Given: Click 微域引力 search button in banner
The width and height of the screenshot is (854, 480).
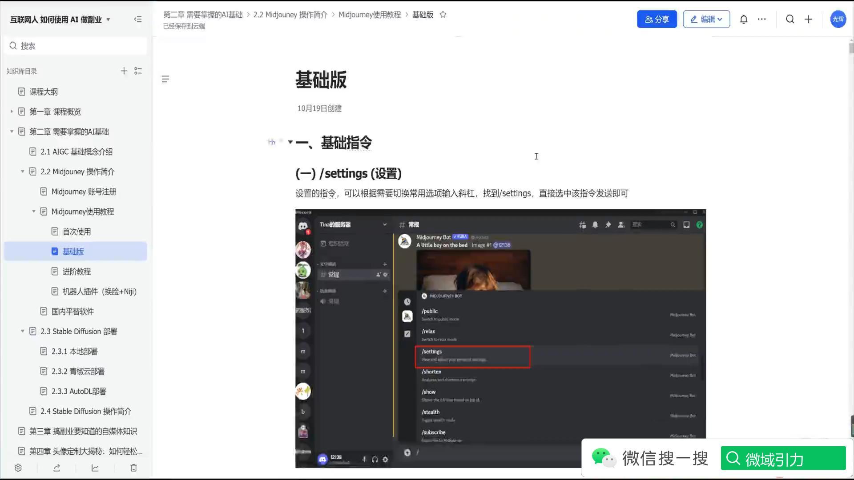Looking at the screenshot, I should point(783,458).
